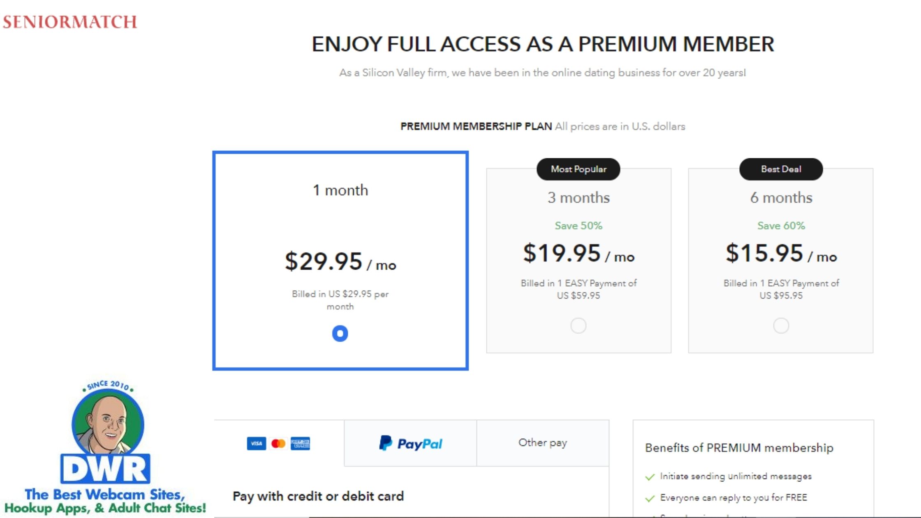Click the PayPal logo
The height and width of the screenshot is (518, 921).
pos(410,443)
